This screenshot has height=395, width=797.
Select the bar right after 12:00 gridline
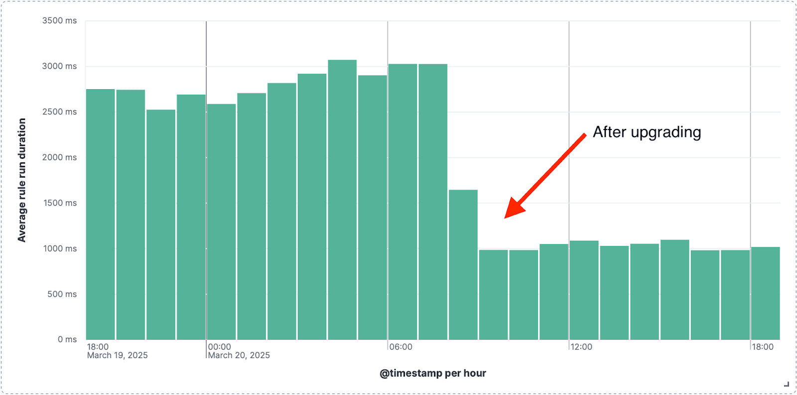pos(584,290)
